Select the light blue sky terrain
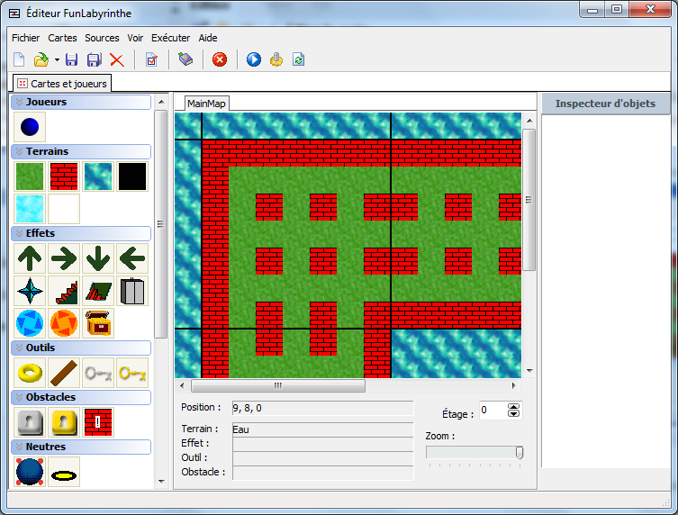The width and height of the screenshot is (678, 515). point(30,209)
